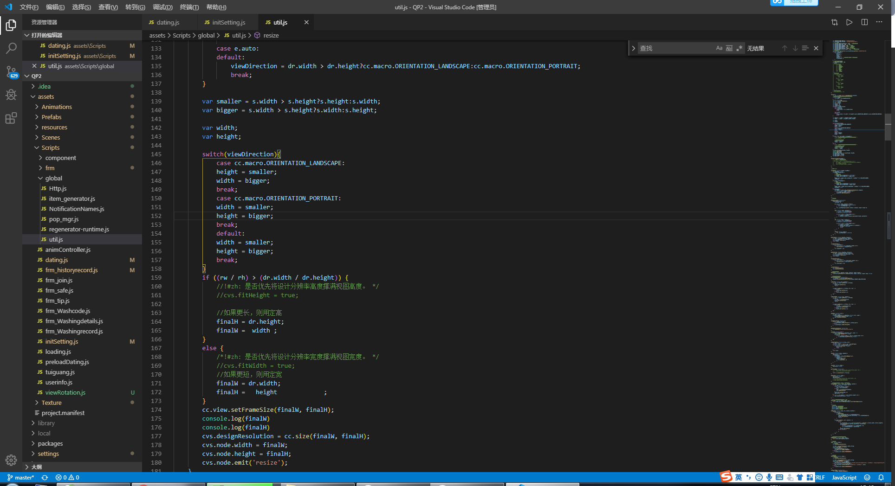The height and width of the screenshot is (486, 895).
Task: Expand the replace toggle in find widget
Action: 633,48
